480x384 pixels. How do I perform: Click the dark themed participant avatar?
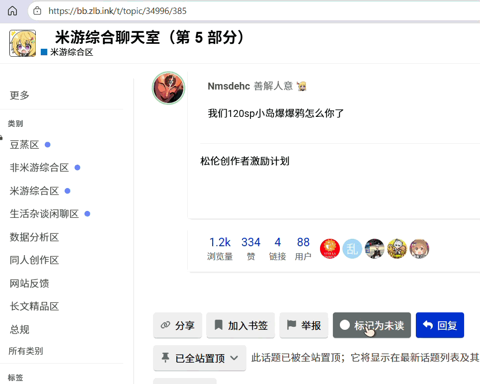coord(375,249)
